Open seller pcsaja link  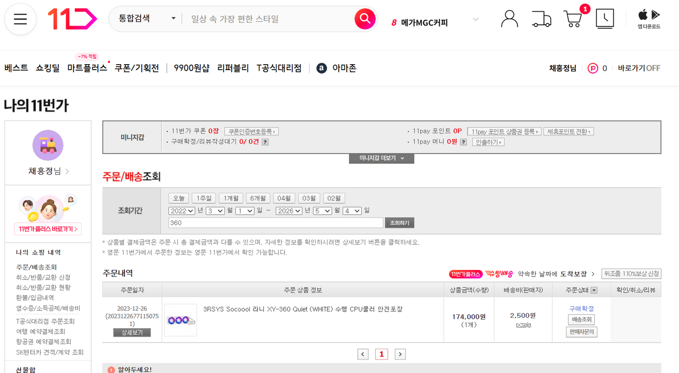coord(523,325)
